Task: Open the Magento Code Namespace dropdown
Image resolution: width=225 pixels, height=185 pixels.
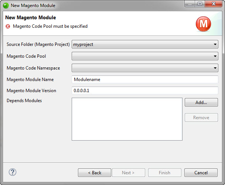Action: (x=145, y=68)
